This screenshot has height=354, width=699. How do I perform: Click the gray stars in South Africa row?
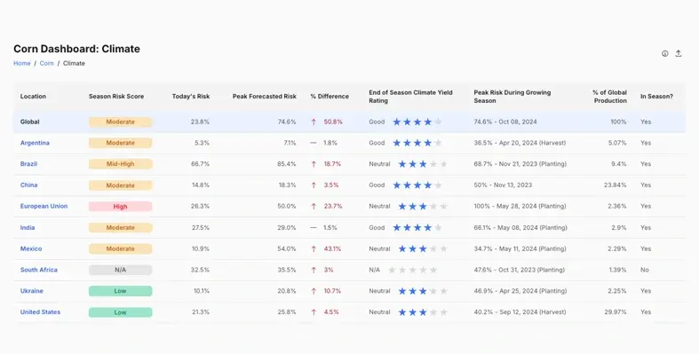click(412, 270)
